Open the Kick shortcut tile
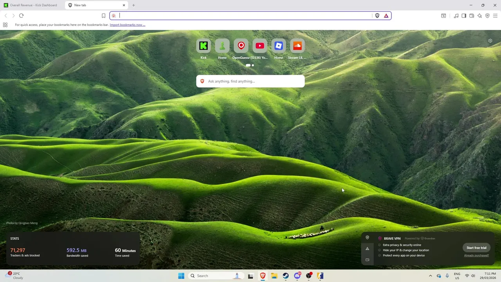Viewport: 501px width, 282px height. pyautogui.click(x=204, y=46)
